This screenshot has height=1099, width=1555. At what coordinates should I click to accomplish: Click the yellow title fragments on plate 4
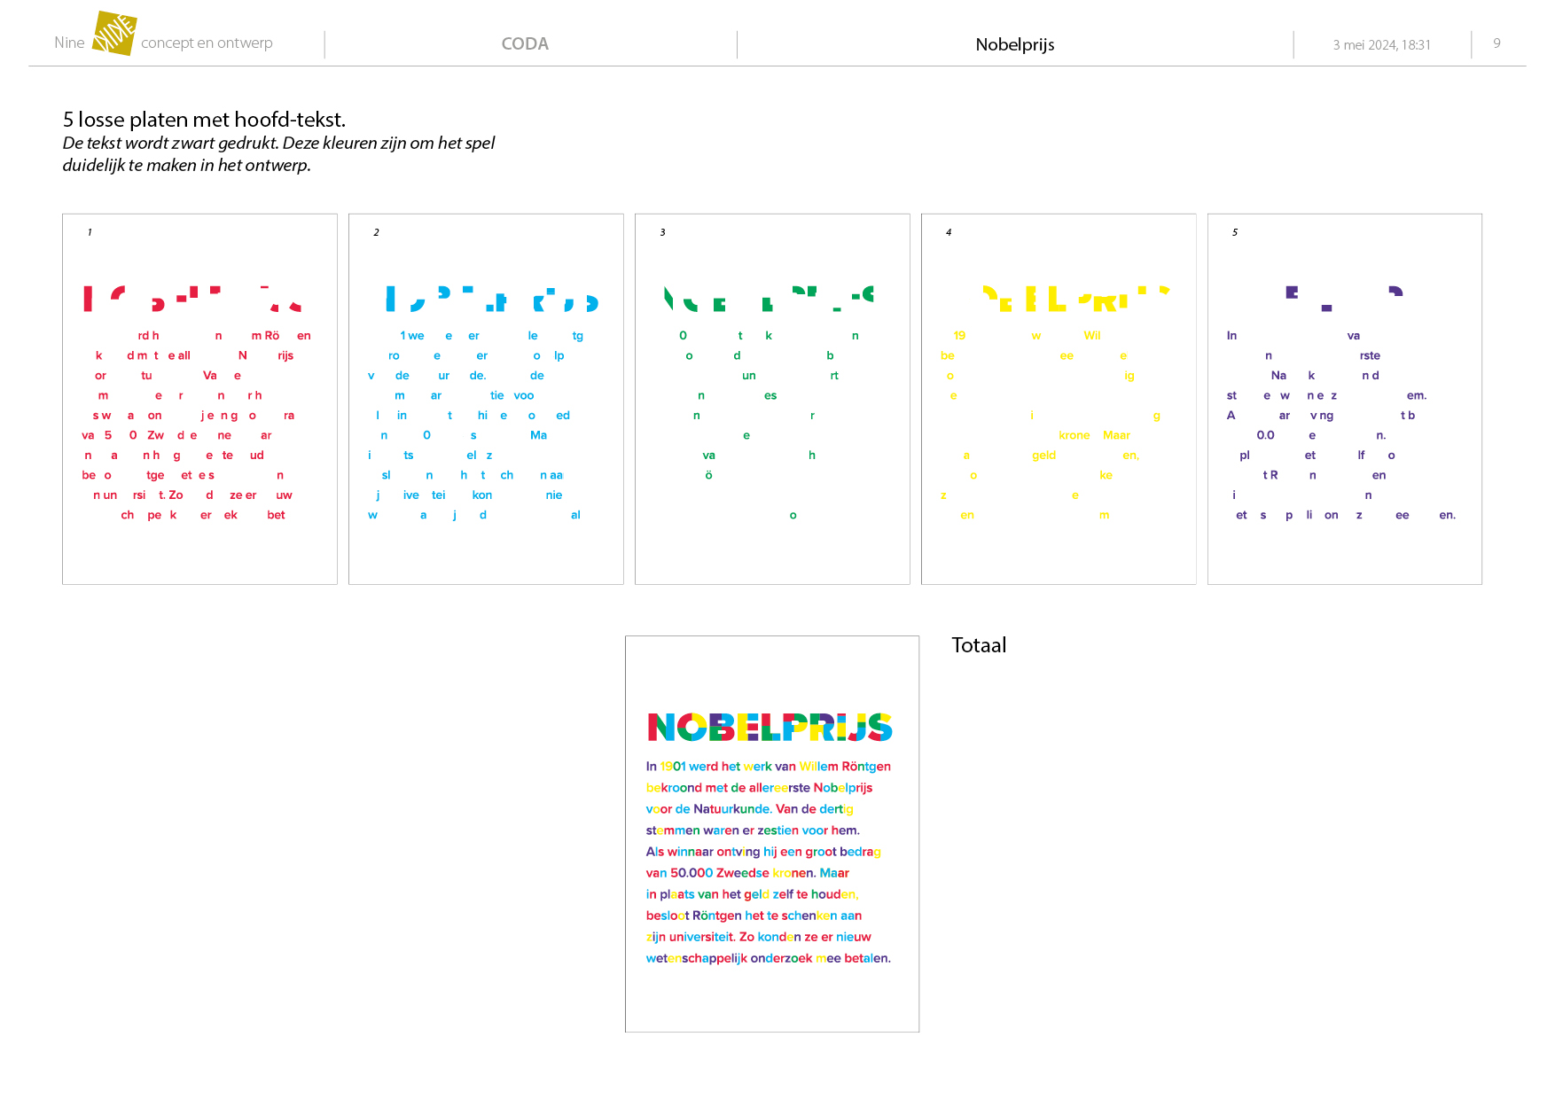click(1076, 299)
